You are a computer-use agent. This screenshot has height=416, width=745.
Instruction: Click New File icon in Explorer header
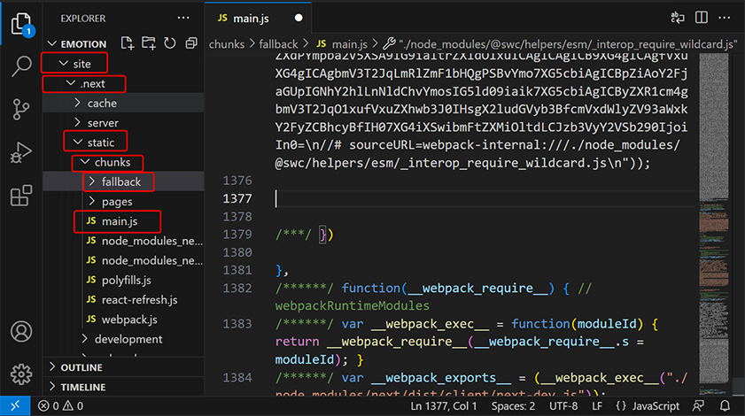128,43
